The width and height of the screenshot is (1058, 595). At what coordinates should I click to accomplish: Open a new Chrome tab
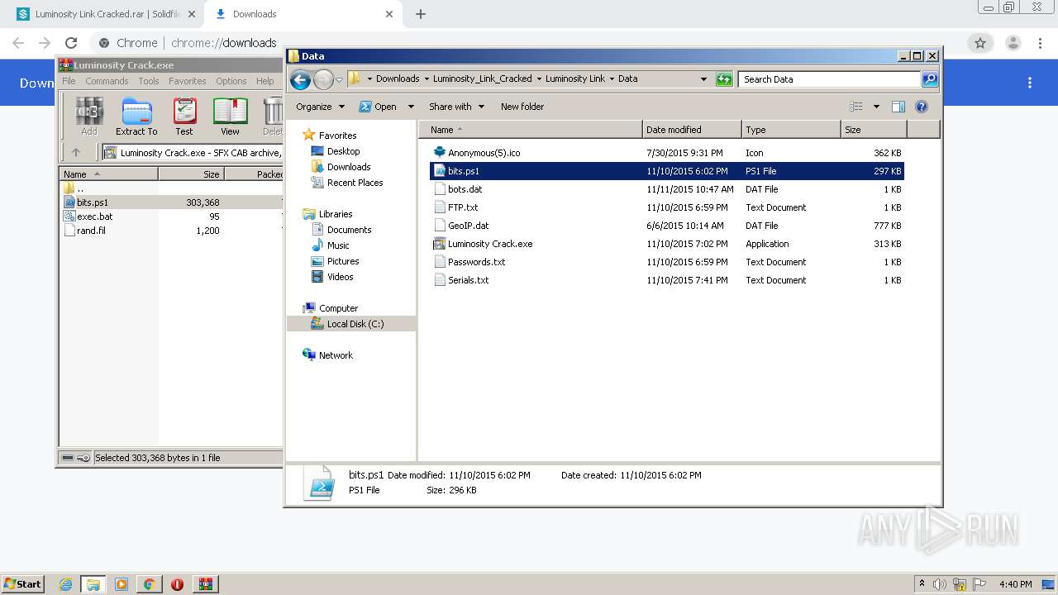[x=421, y=14]
